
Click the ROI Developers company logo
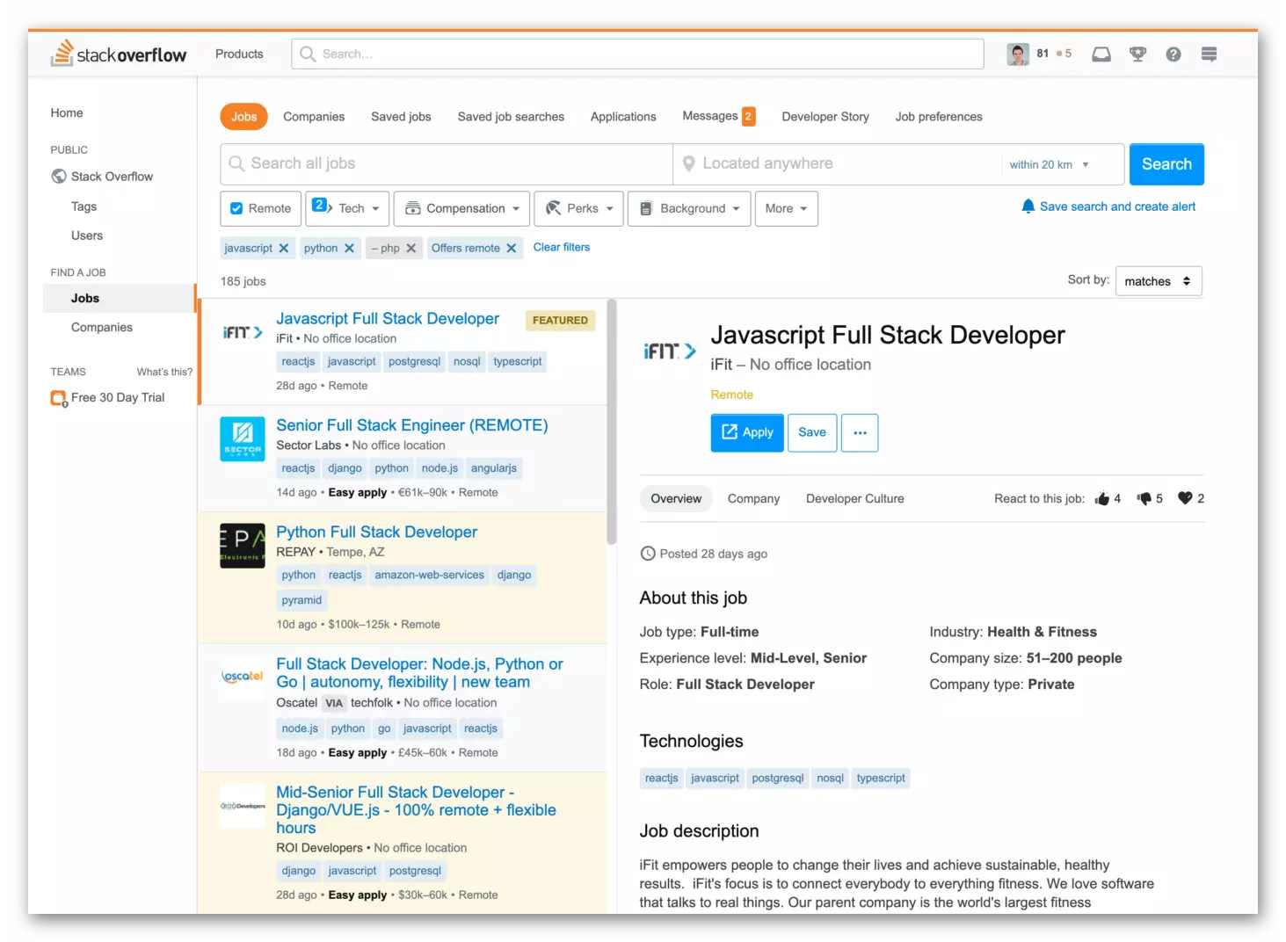coord(243,806)
